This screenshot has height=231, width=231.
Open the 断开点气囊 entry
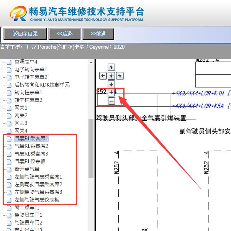[27, 169]
